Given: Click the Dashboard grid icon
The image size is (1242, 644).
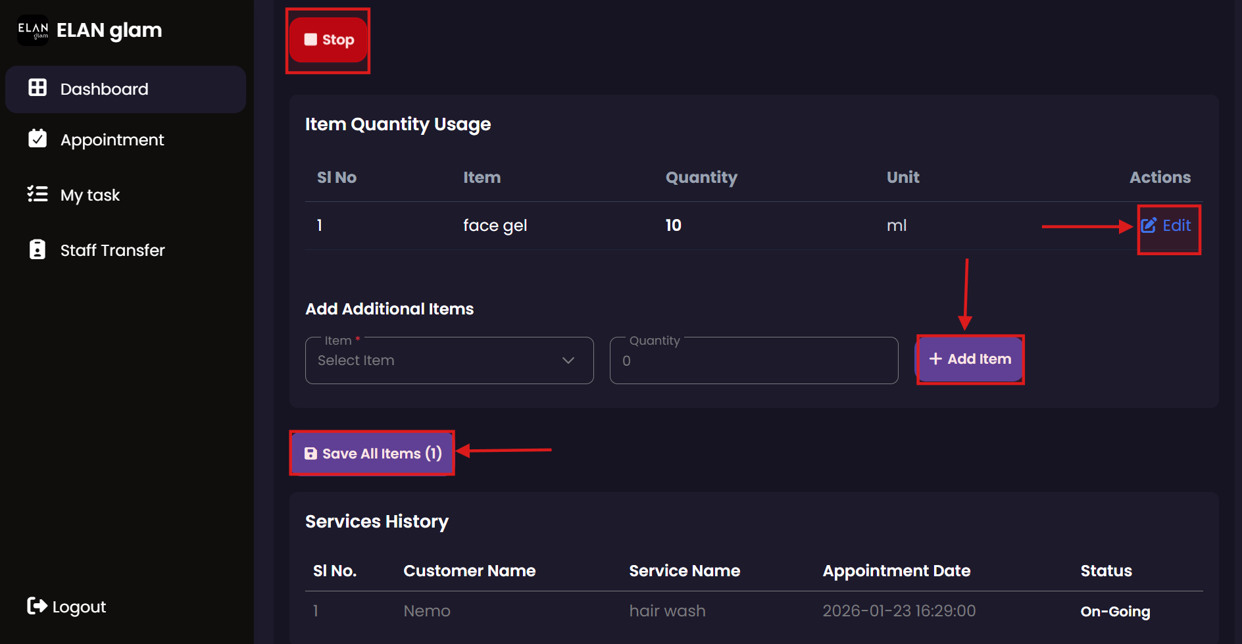Looking at the screenshot, I should 37,87.
